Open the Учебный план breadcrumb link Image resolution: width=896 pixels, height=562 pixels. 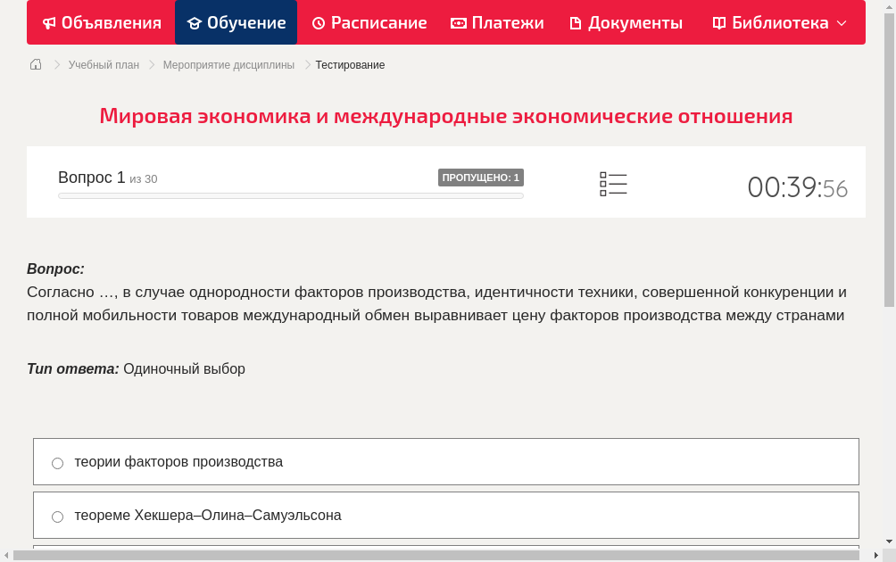click(105, 64)
